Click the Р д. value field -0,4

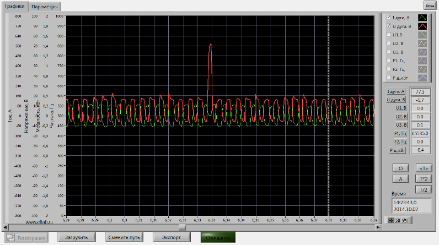[x=420, y=150]
